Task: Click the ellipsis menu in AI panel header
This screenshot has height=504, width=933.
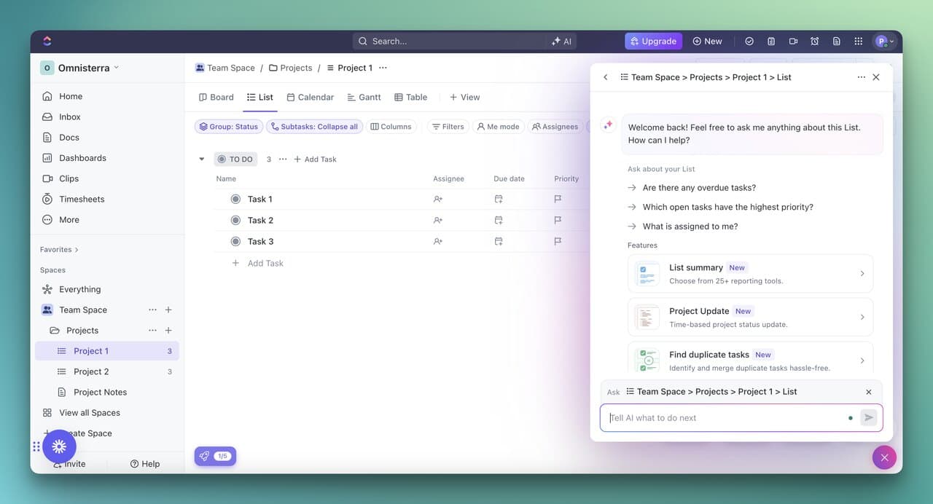Action: tap(862, 77)
